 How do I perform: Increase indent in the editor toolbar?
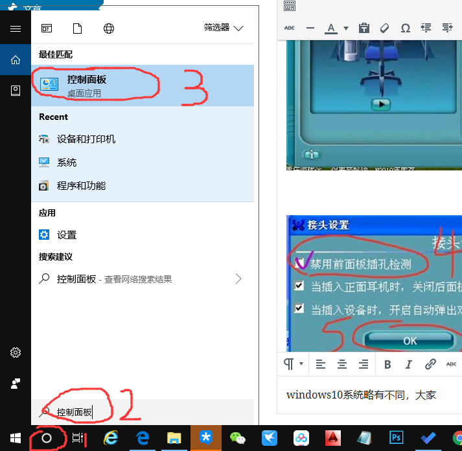pos(447,28)
